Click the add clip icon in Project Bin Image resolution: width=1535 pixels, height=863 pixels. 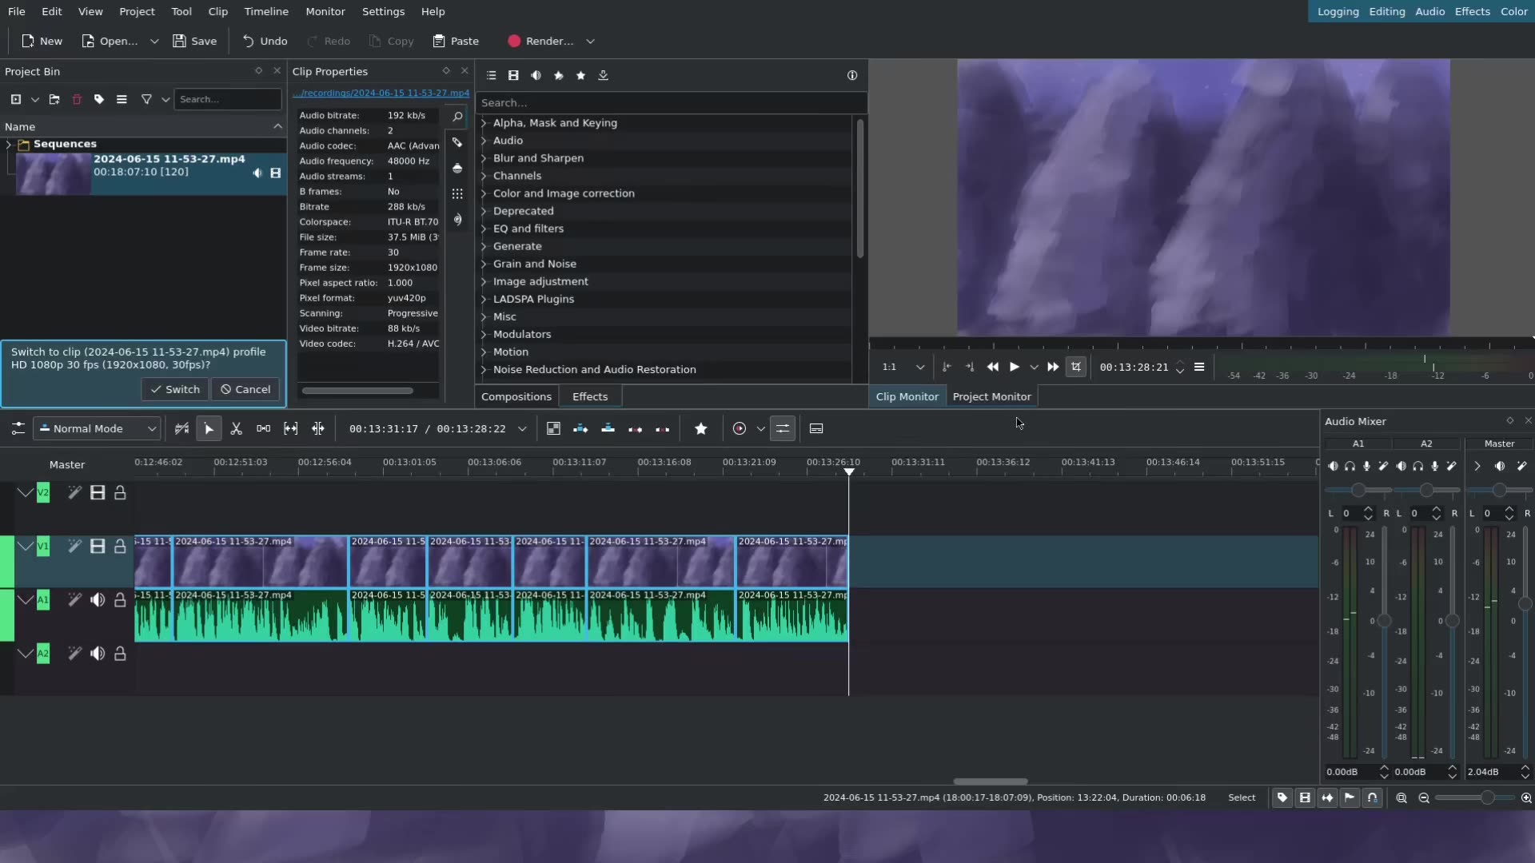click(x=16, y=100)
